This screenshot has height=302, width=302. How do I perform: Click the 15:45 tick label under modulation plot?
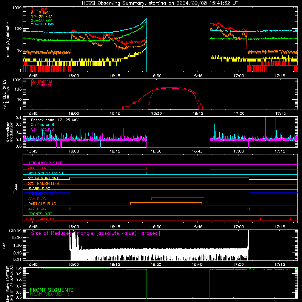coord(32,151)
